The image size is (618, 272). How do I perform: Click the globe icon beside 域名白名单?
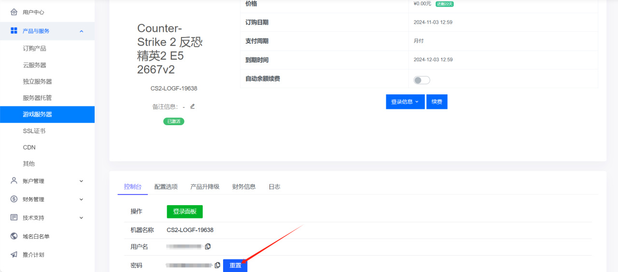pos(14,236)
